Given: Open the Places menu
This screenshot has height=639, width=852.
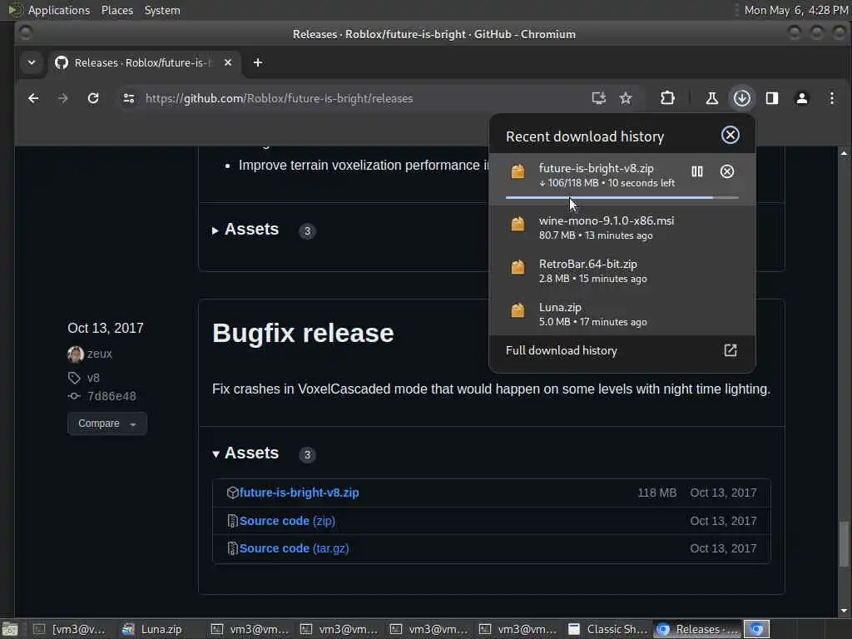Looking at the screenshot, I should click(x=116, y=10).
